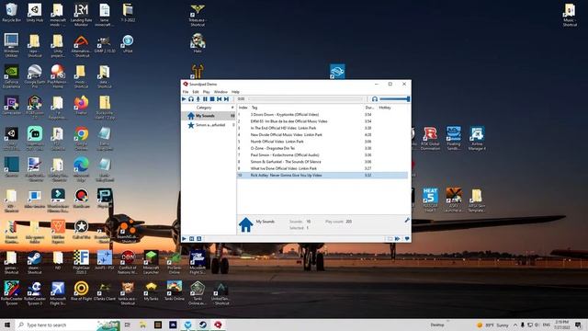Select the Unity Hub desktop icon
This screenshot has width=588, height=331.
point(35,12)
